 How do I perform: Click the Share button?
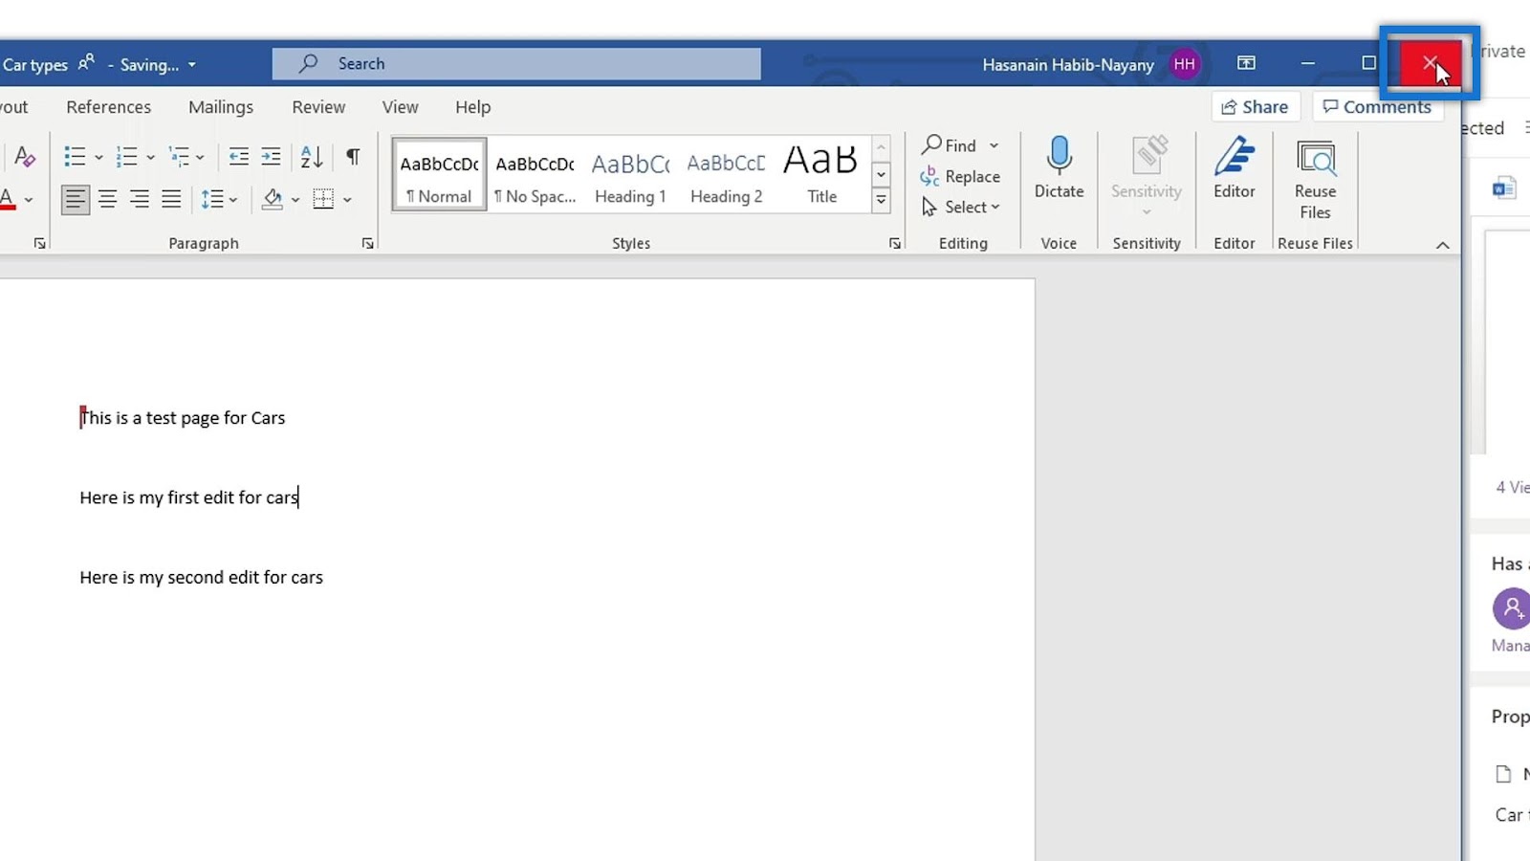coord(1256,107)
